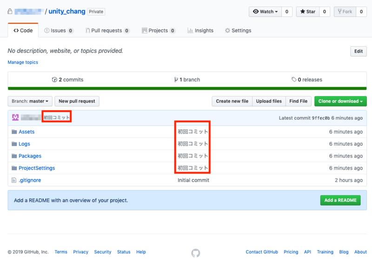The width and height of the screenshot is (372, 259).
Task: Open the Watch dropdown
Action: (265, 12)
